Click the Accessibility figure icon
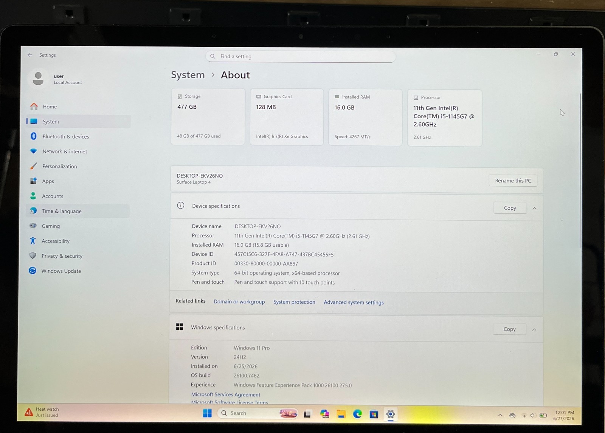This screenshot has width=605, height=433. [33, 241]
